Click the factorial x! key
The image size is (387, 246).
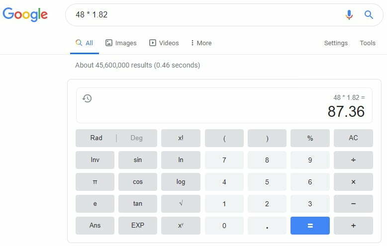181,138
